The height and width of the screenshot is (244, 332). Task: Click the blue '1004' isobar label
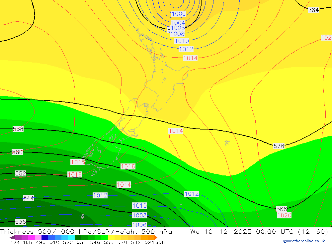point(178,23)
